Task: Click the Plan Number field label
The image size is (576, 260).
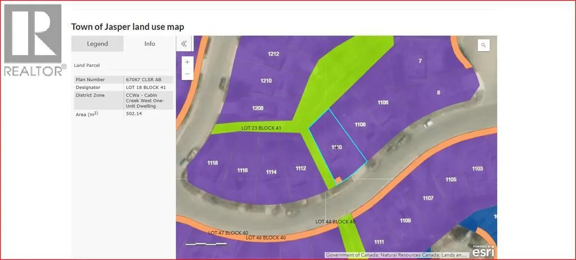Action: tap(90, 79)
